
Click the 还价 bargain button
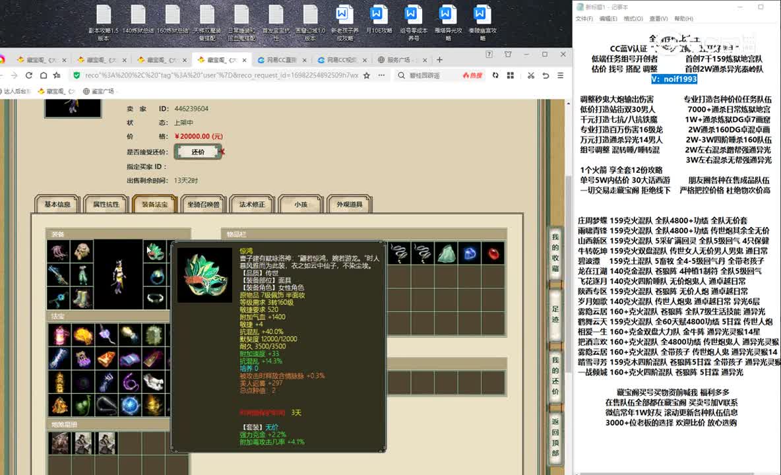[x=198, y=152]
